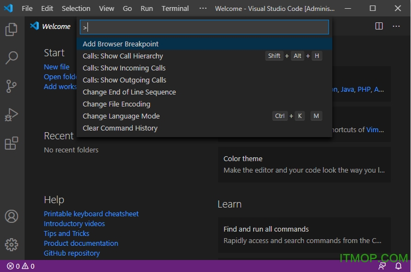Select Change File Encoding command
Screen dimensions: 411x272
click(x=204, y=104)
